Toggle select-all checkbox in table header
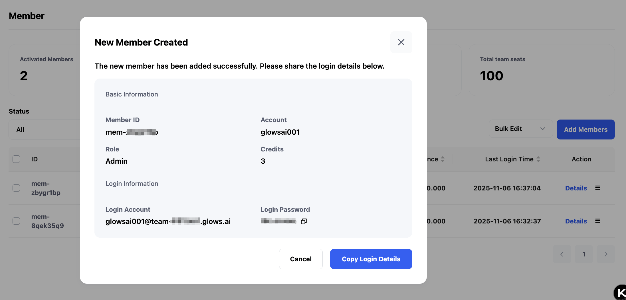 coord(16,159)
